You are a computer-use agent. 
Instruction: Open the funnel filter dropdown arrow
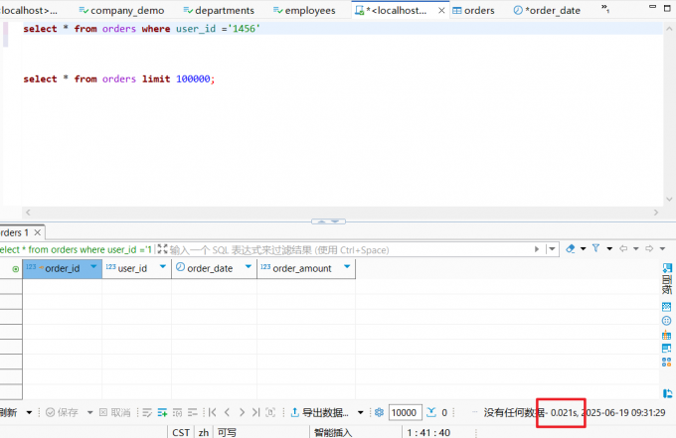tap(609, 249)
